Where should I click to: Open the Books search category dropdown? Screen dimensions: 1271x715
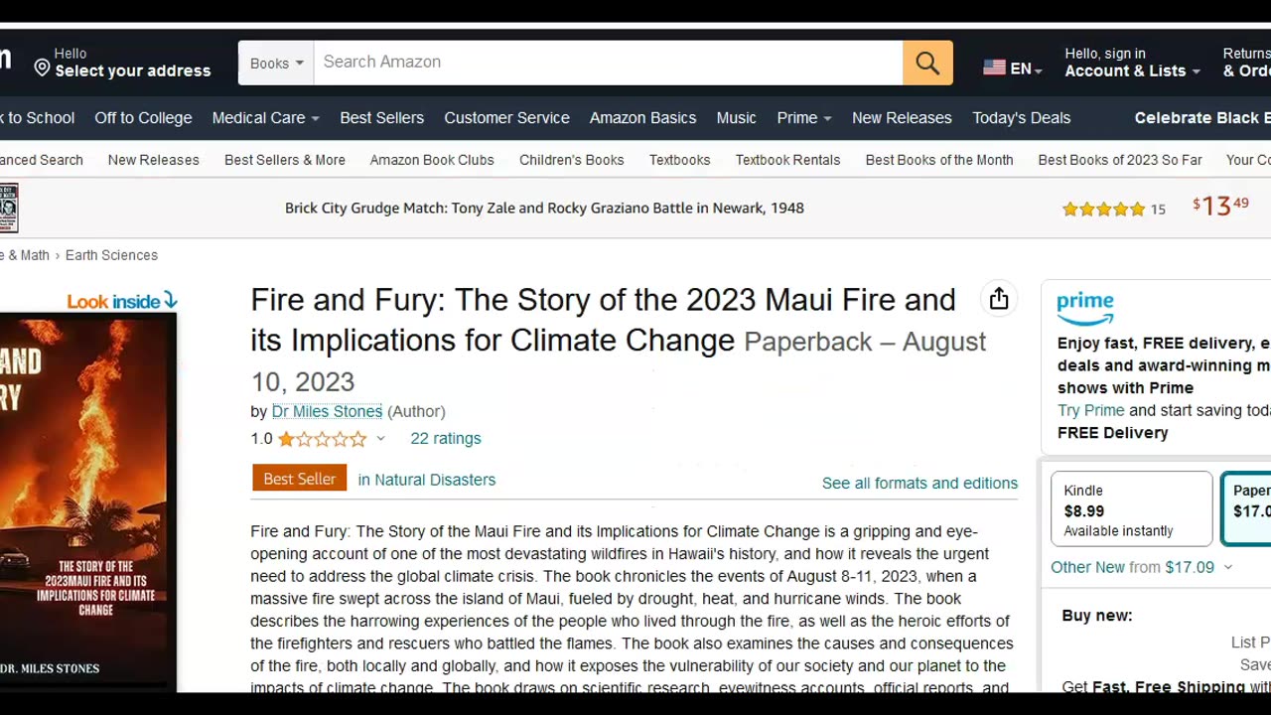pyautogui.click(x=276, y=63)
